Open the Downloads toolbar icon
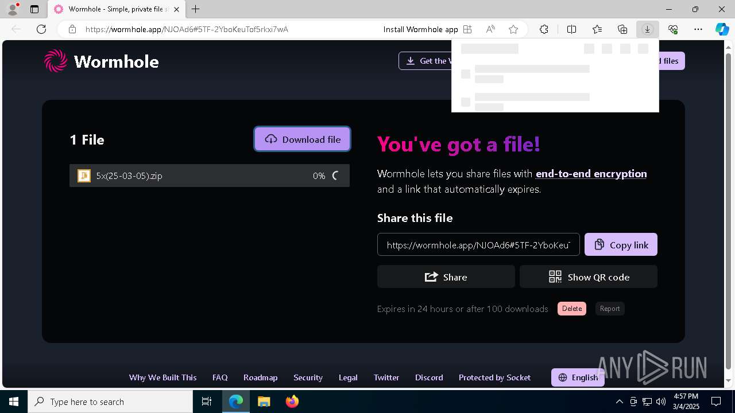The height and width of the screenshot is (413, 735). [x=647, y=29]
